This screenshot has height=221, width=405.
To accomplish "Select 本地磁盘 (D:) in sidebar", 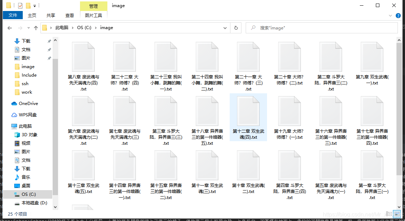I will (x=34, y=203).
